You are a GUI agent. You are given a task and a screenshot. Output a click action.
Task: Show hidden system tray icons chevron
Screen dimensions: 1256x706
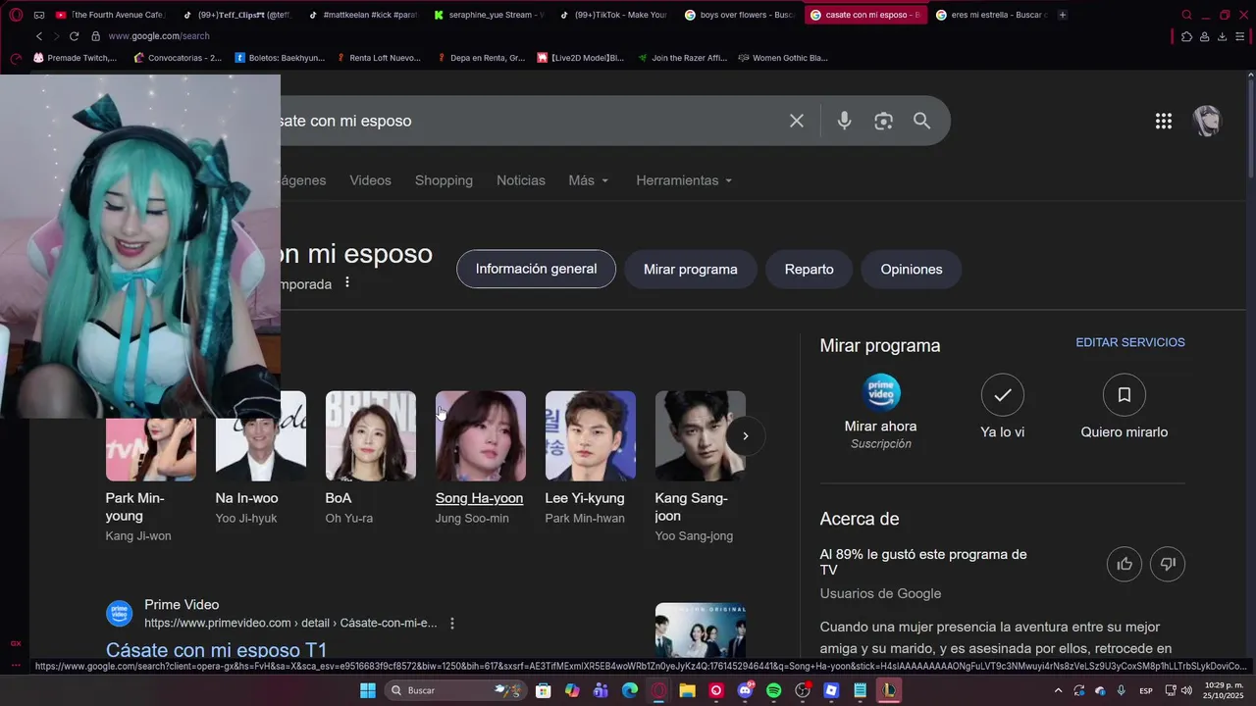[1058, 690]
